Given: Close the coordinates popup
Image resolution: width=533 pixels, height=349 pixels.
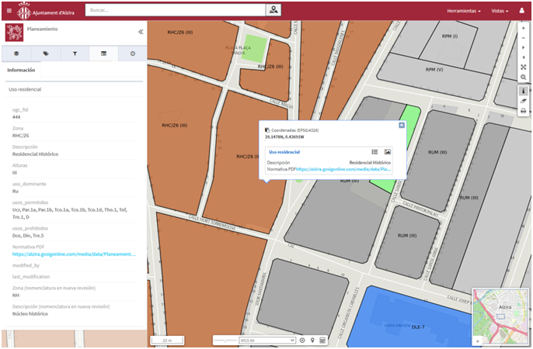Looking at the screenshot, I should pyautogui.click(x=402, y=125).
